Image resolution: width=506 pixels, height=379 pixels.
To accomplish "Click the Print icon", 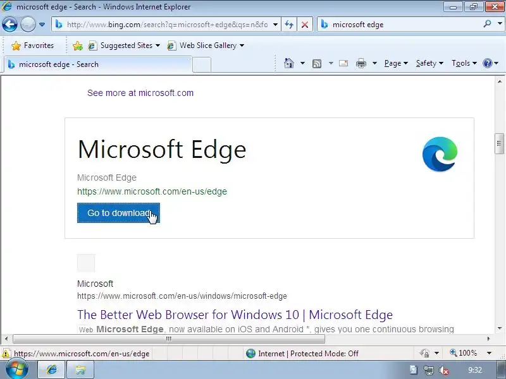I will 361,63.
